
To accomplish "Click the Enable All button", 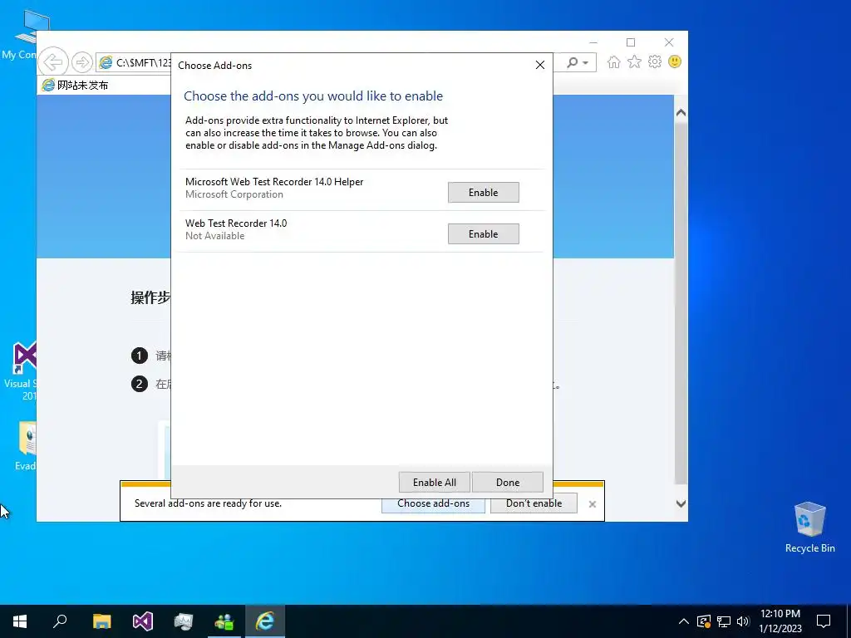I will click(x=434, y=483).
